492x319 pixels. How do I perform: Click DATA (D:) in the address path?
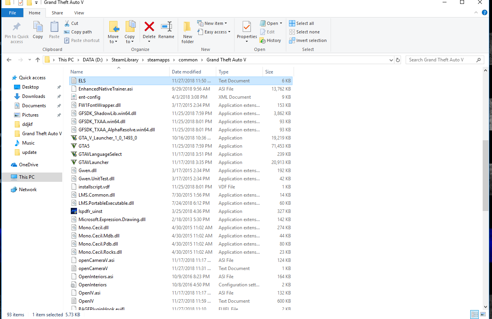93,60
